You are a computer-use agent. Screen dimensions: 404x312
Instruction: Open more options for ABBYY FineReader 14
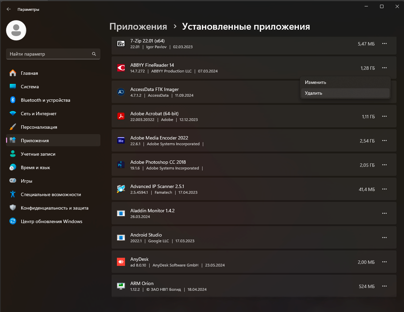pos(384,68)
